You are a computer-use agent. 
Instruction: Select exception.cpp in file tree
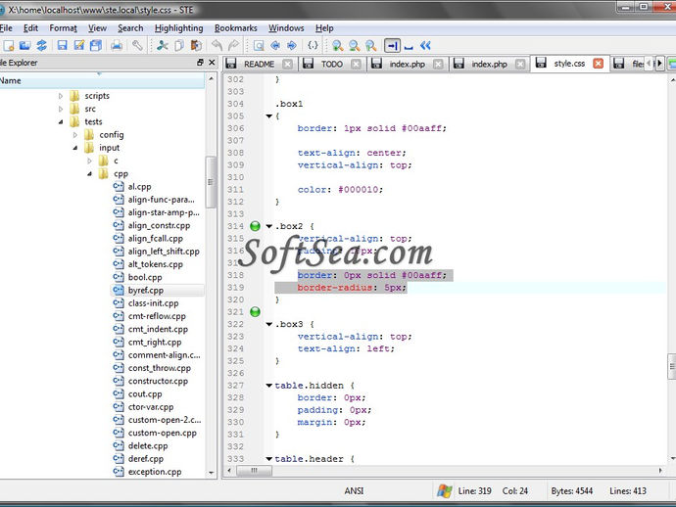pos(155,472)
